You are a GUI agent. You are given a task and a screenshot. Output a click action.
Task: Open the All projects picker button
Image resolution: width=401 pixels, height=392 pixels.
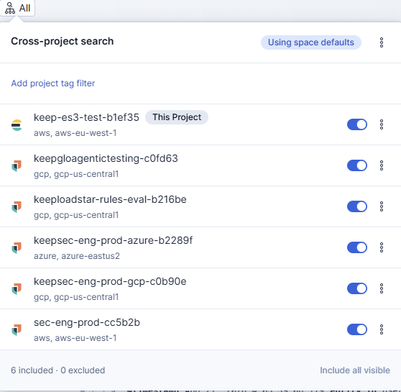point(17,8)
